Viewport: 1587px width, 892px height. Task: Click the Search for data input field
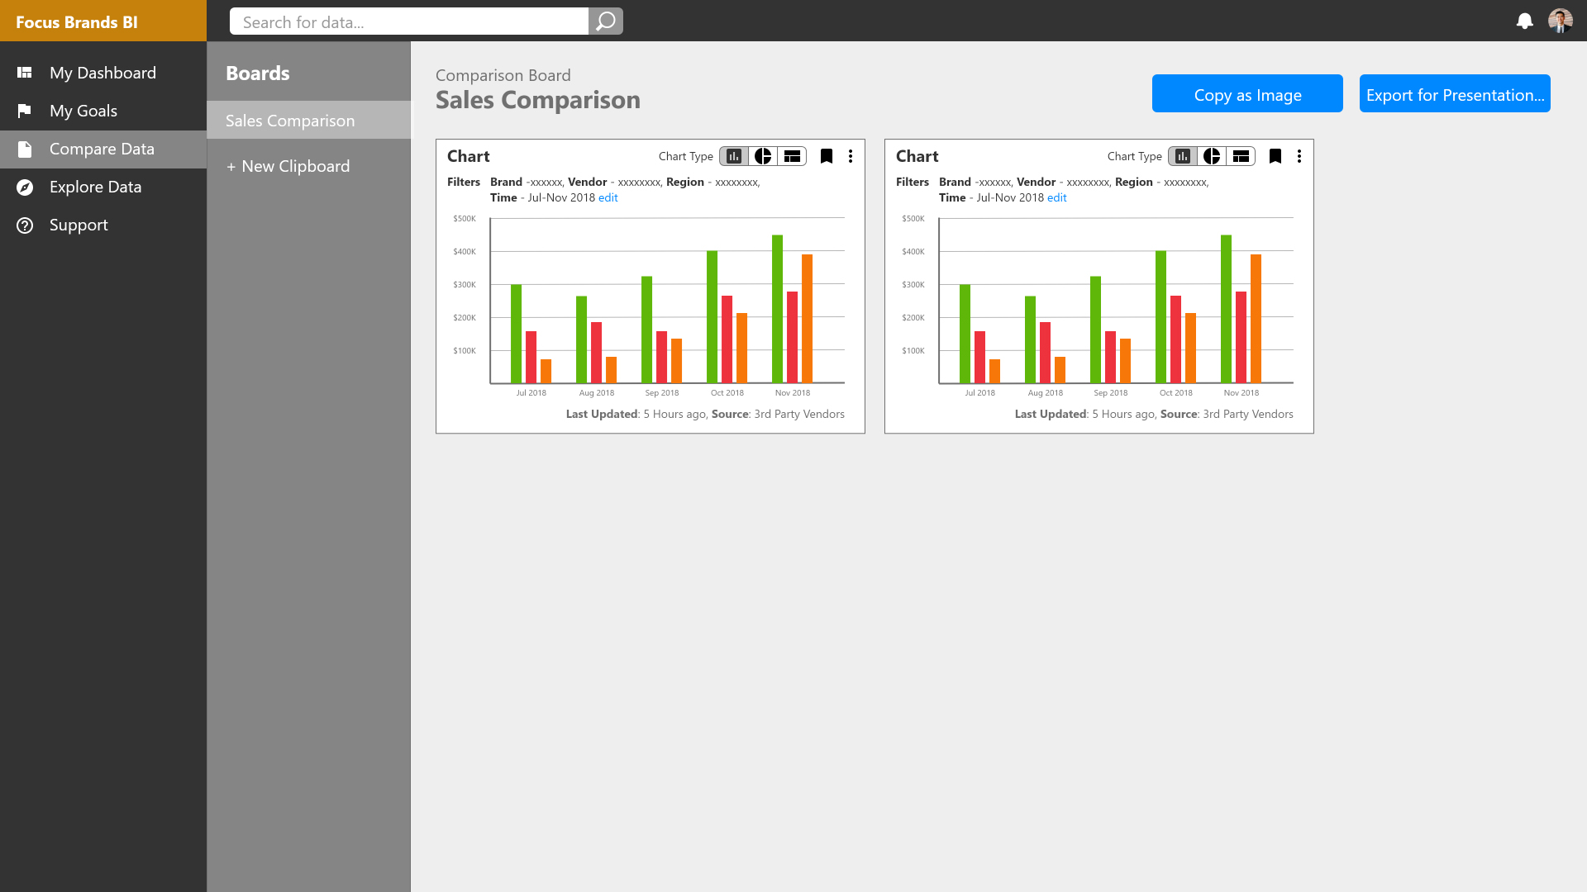(x=410, y=21)
